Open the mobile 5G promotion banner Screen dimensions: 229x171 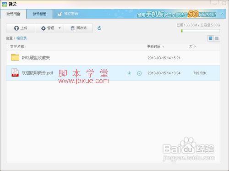[177, 14]
